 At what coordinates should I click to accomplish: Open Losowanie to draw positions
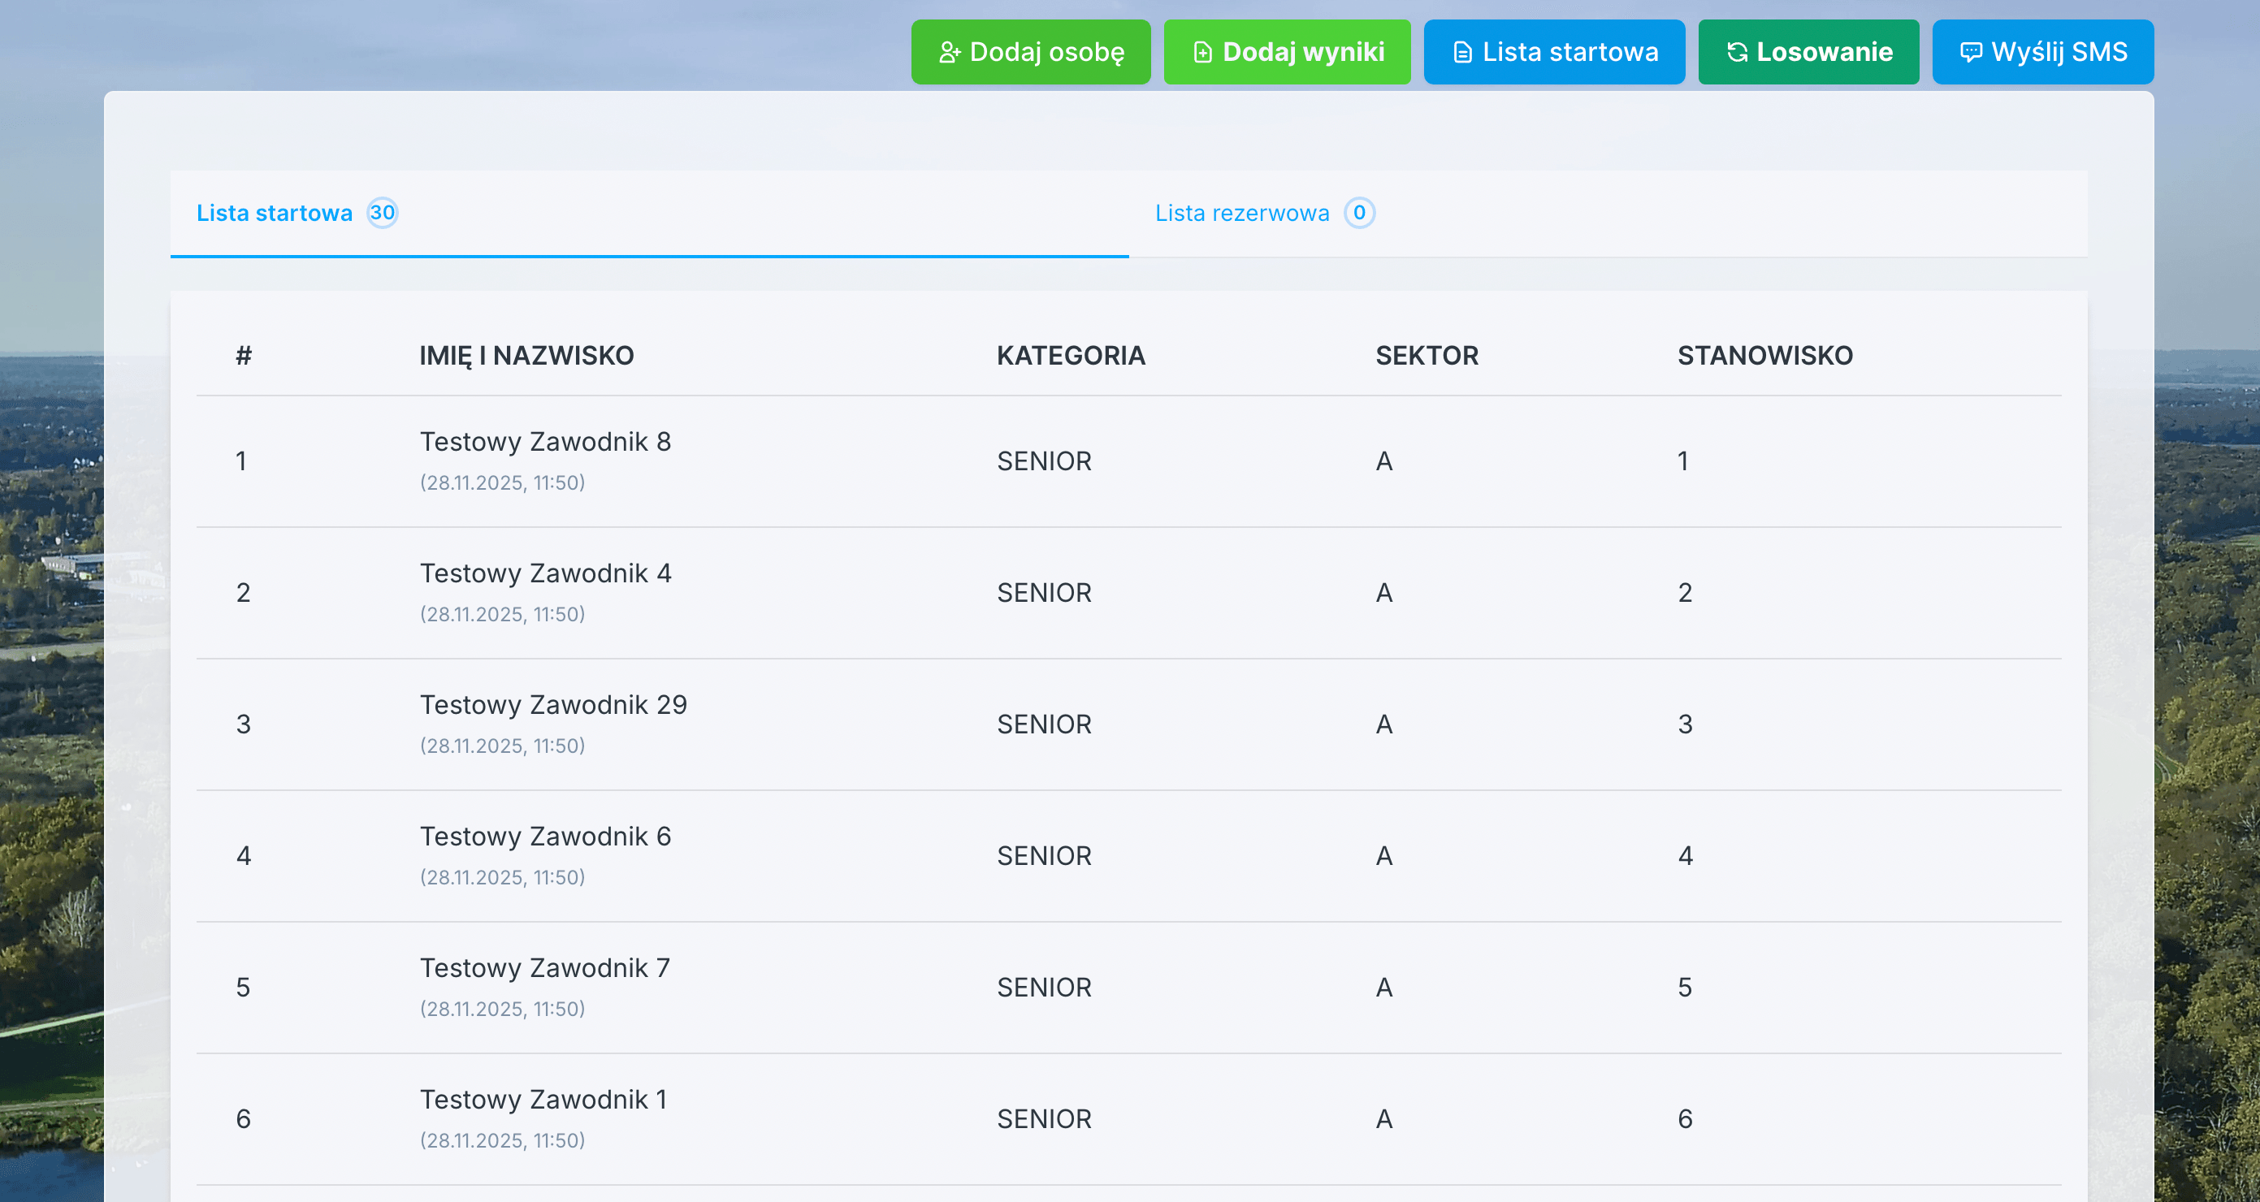(1808, 52)
